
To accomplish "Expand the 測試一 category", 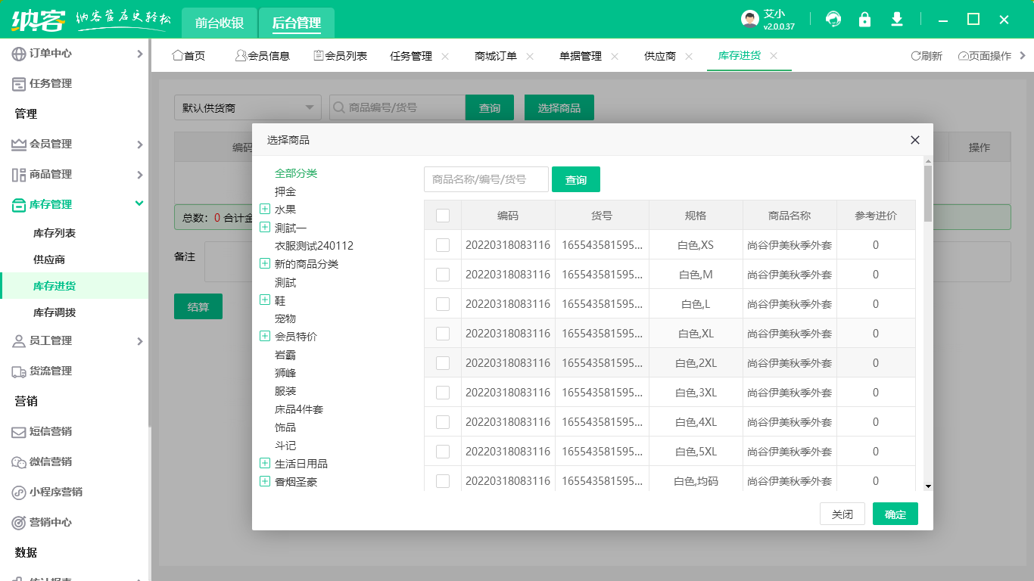I will [x=265, y=227].
